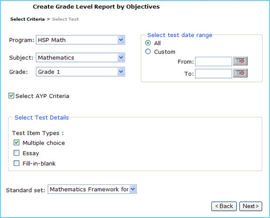The image size is (270, 218).
Task: Click the Select test date range legend
Action: (x=180, y=35)
